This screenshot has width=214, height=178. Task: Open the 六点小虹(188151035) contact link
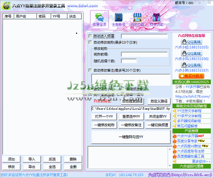pos(191,47)
